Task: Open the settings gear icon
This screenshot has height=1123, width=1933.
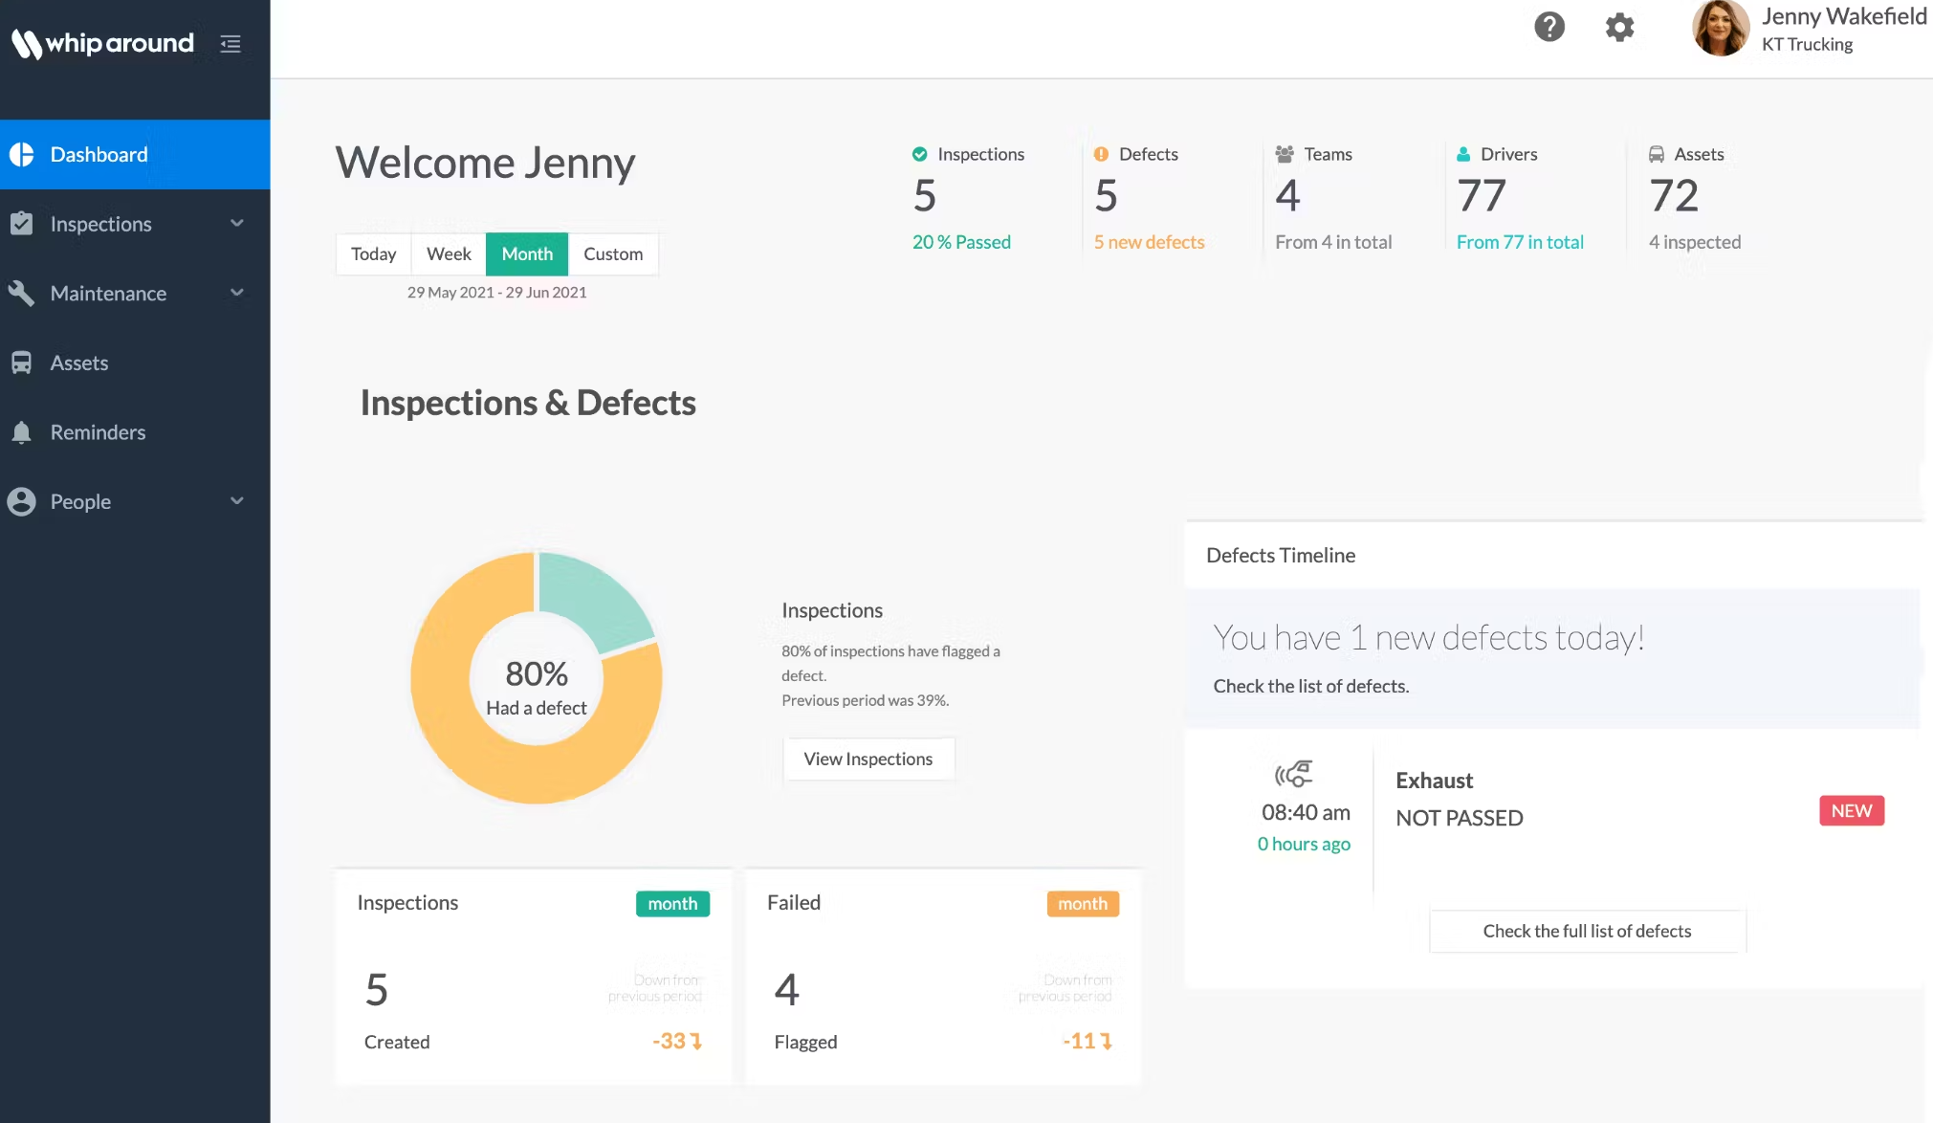Action: tap(1619, 27)
